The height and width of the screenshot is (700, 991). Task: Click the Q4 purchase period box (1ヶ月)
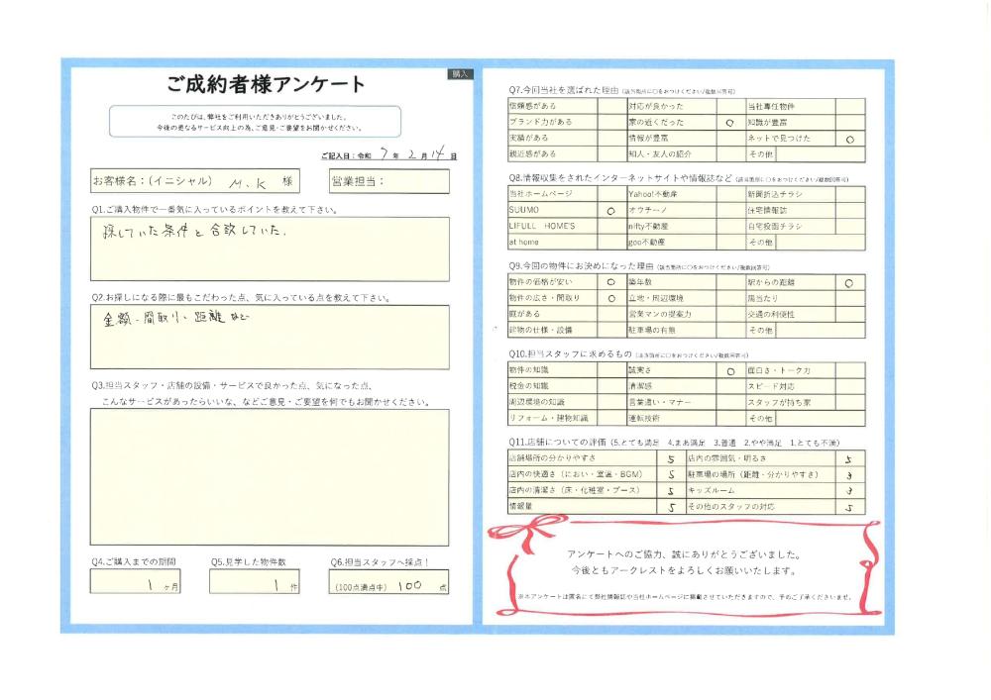click(135, 581)
